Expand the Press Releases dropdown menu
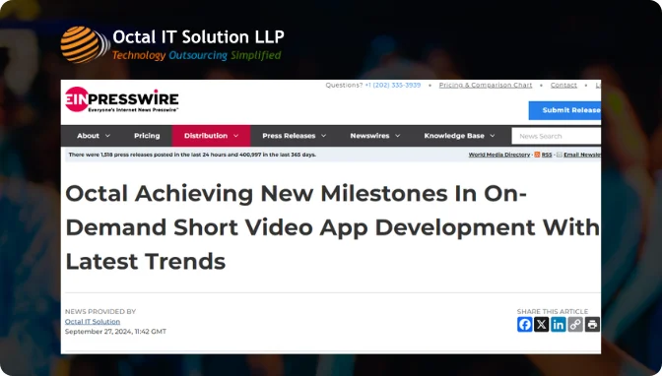662x376 pixels. coord(294,136)
